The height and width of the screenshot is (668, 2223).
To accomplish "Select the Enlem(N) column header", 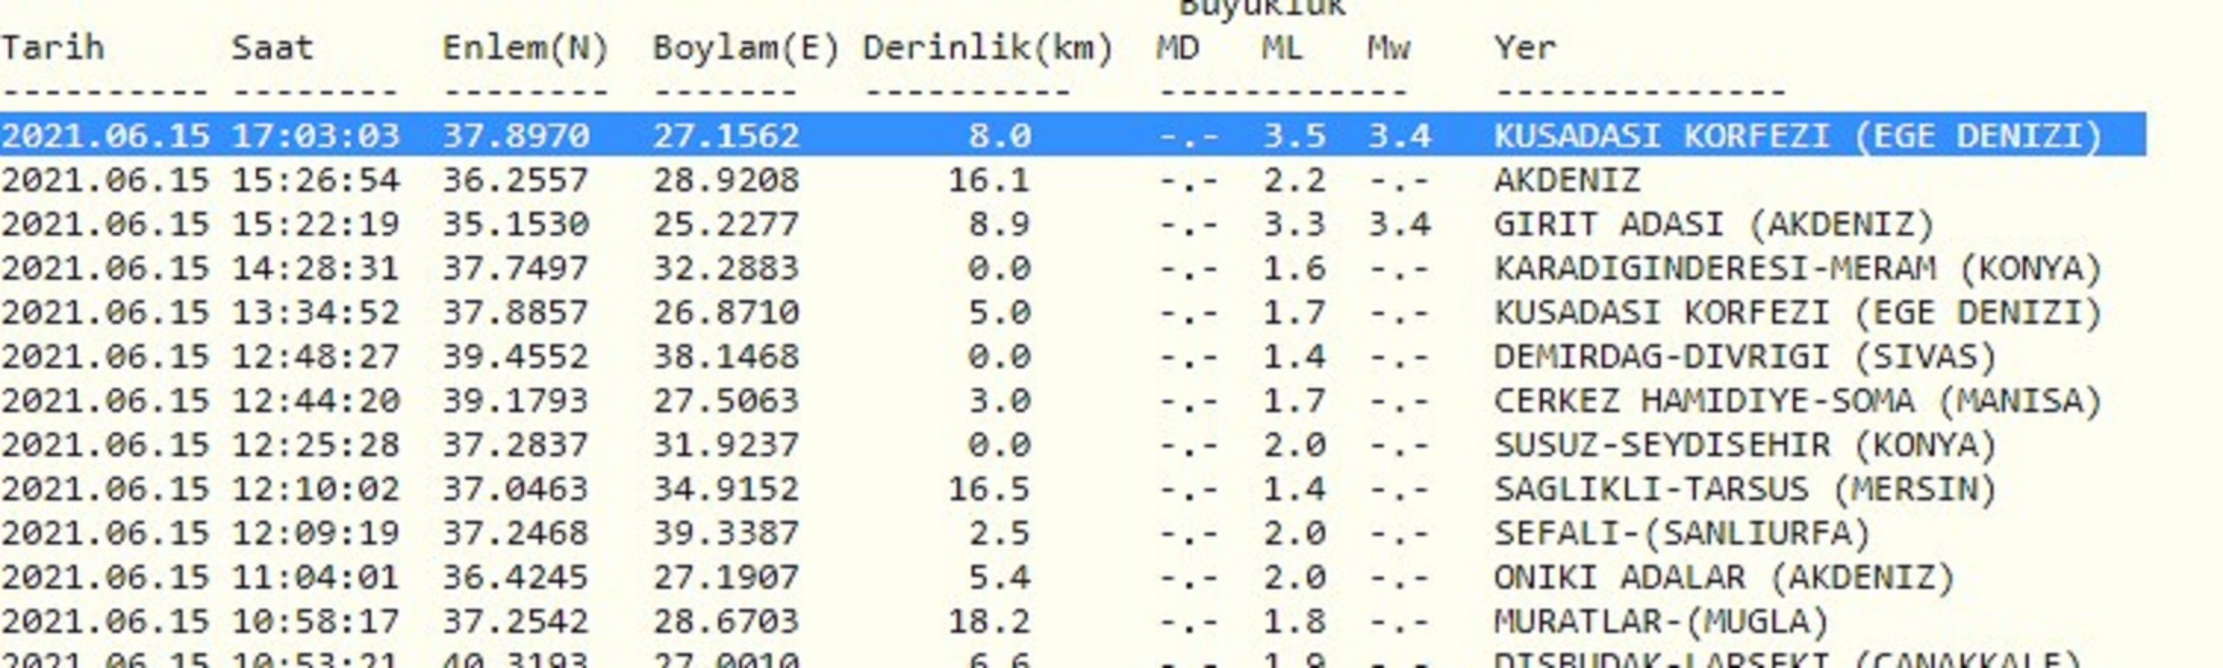I will (x=526, y=49).
